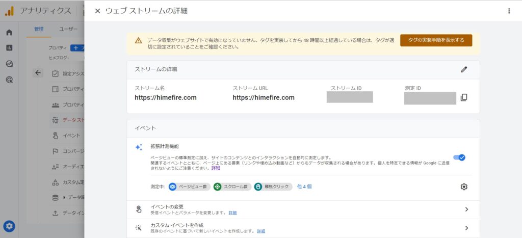Viewport: 522px width, 238px height.
Task: Open enhanced measurement gear settings
Action: tap(464, 187)
